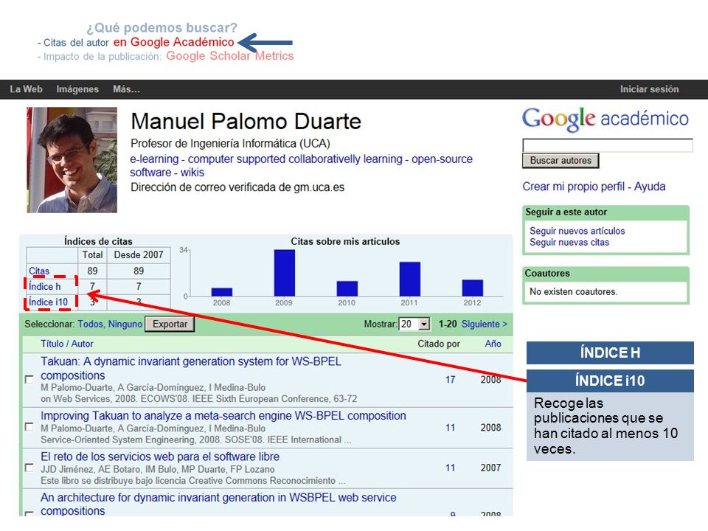
Task: Open Improving Takuan meta-search article
Action: (223, 415)
